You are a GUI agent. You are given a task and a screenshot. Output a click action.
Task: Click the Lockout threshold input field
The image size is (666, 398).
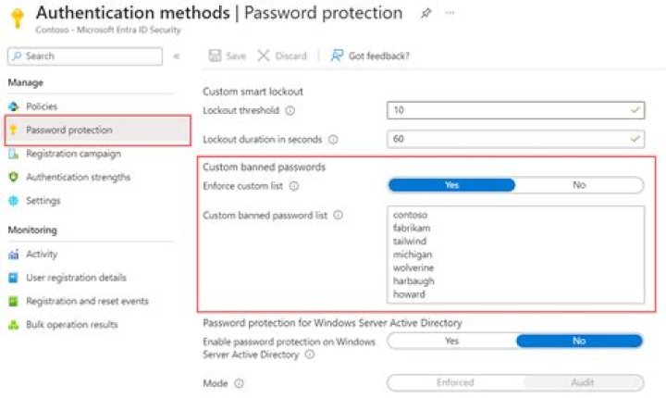pyautogui.click(x=515, y=110)
